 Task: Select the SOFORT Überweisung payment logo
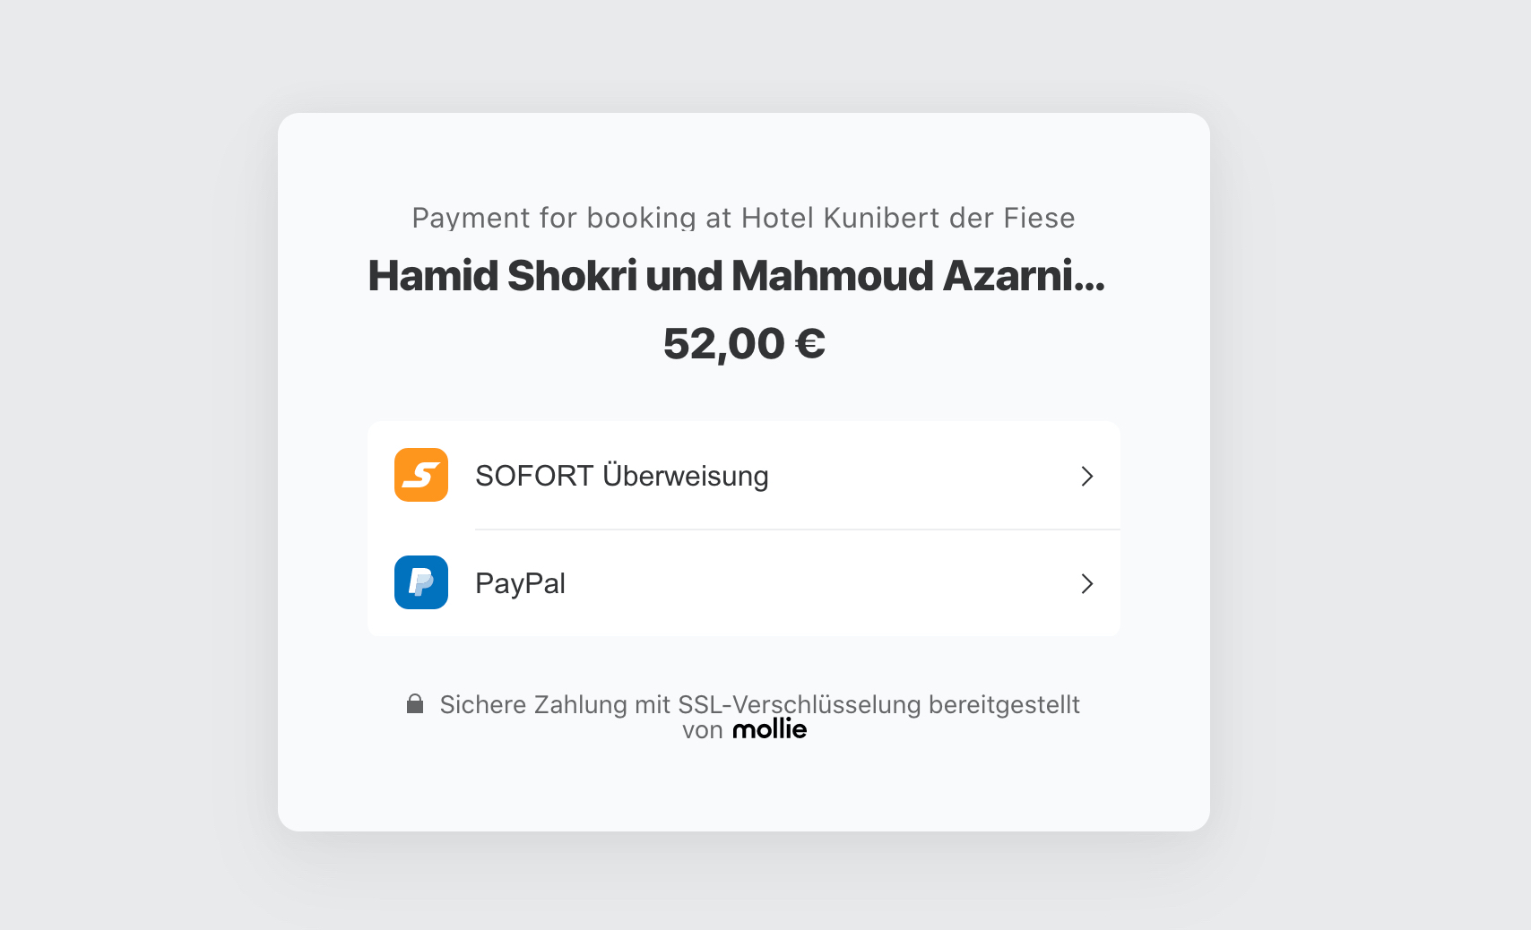click(x=420, y=475)
